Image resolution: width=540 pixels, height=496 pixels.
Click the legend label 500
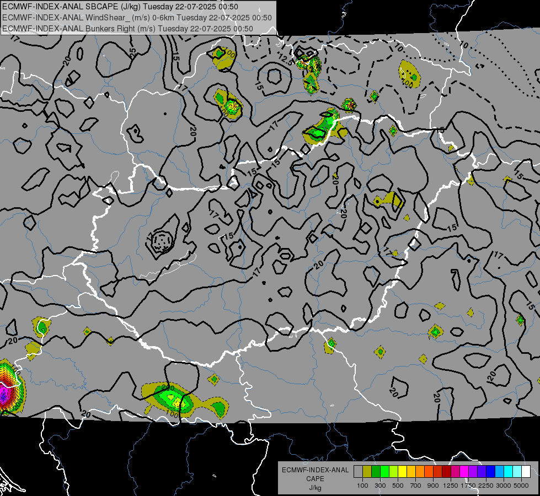pyautogui.click(x=398, y=486)
